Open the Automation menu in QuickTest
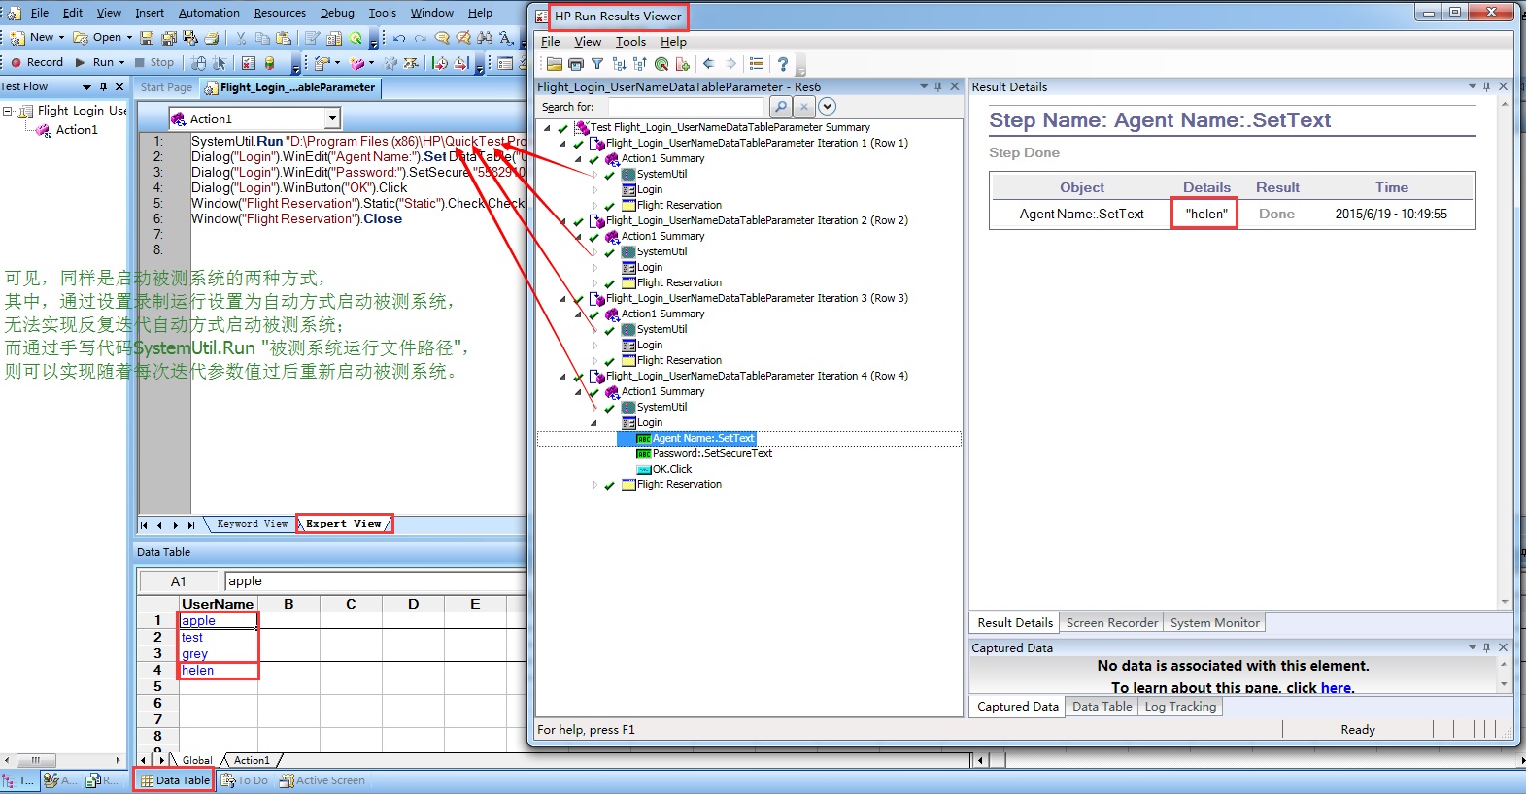Screen dimensions: 1526x794 point(209,13)
